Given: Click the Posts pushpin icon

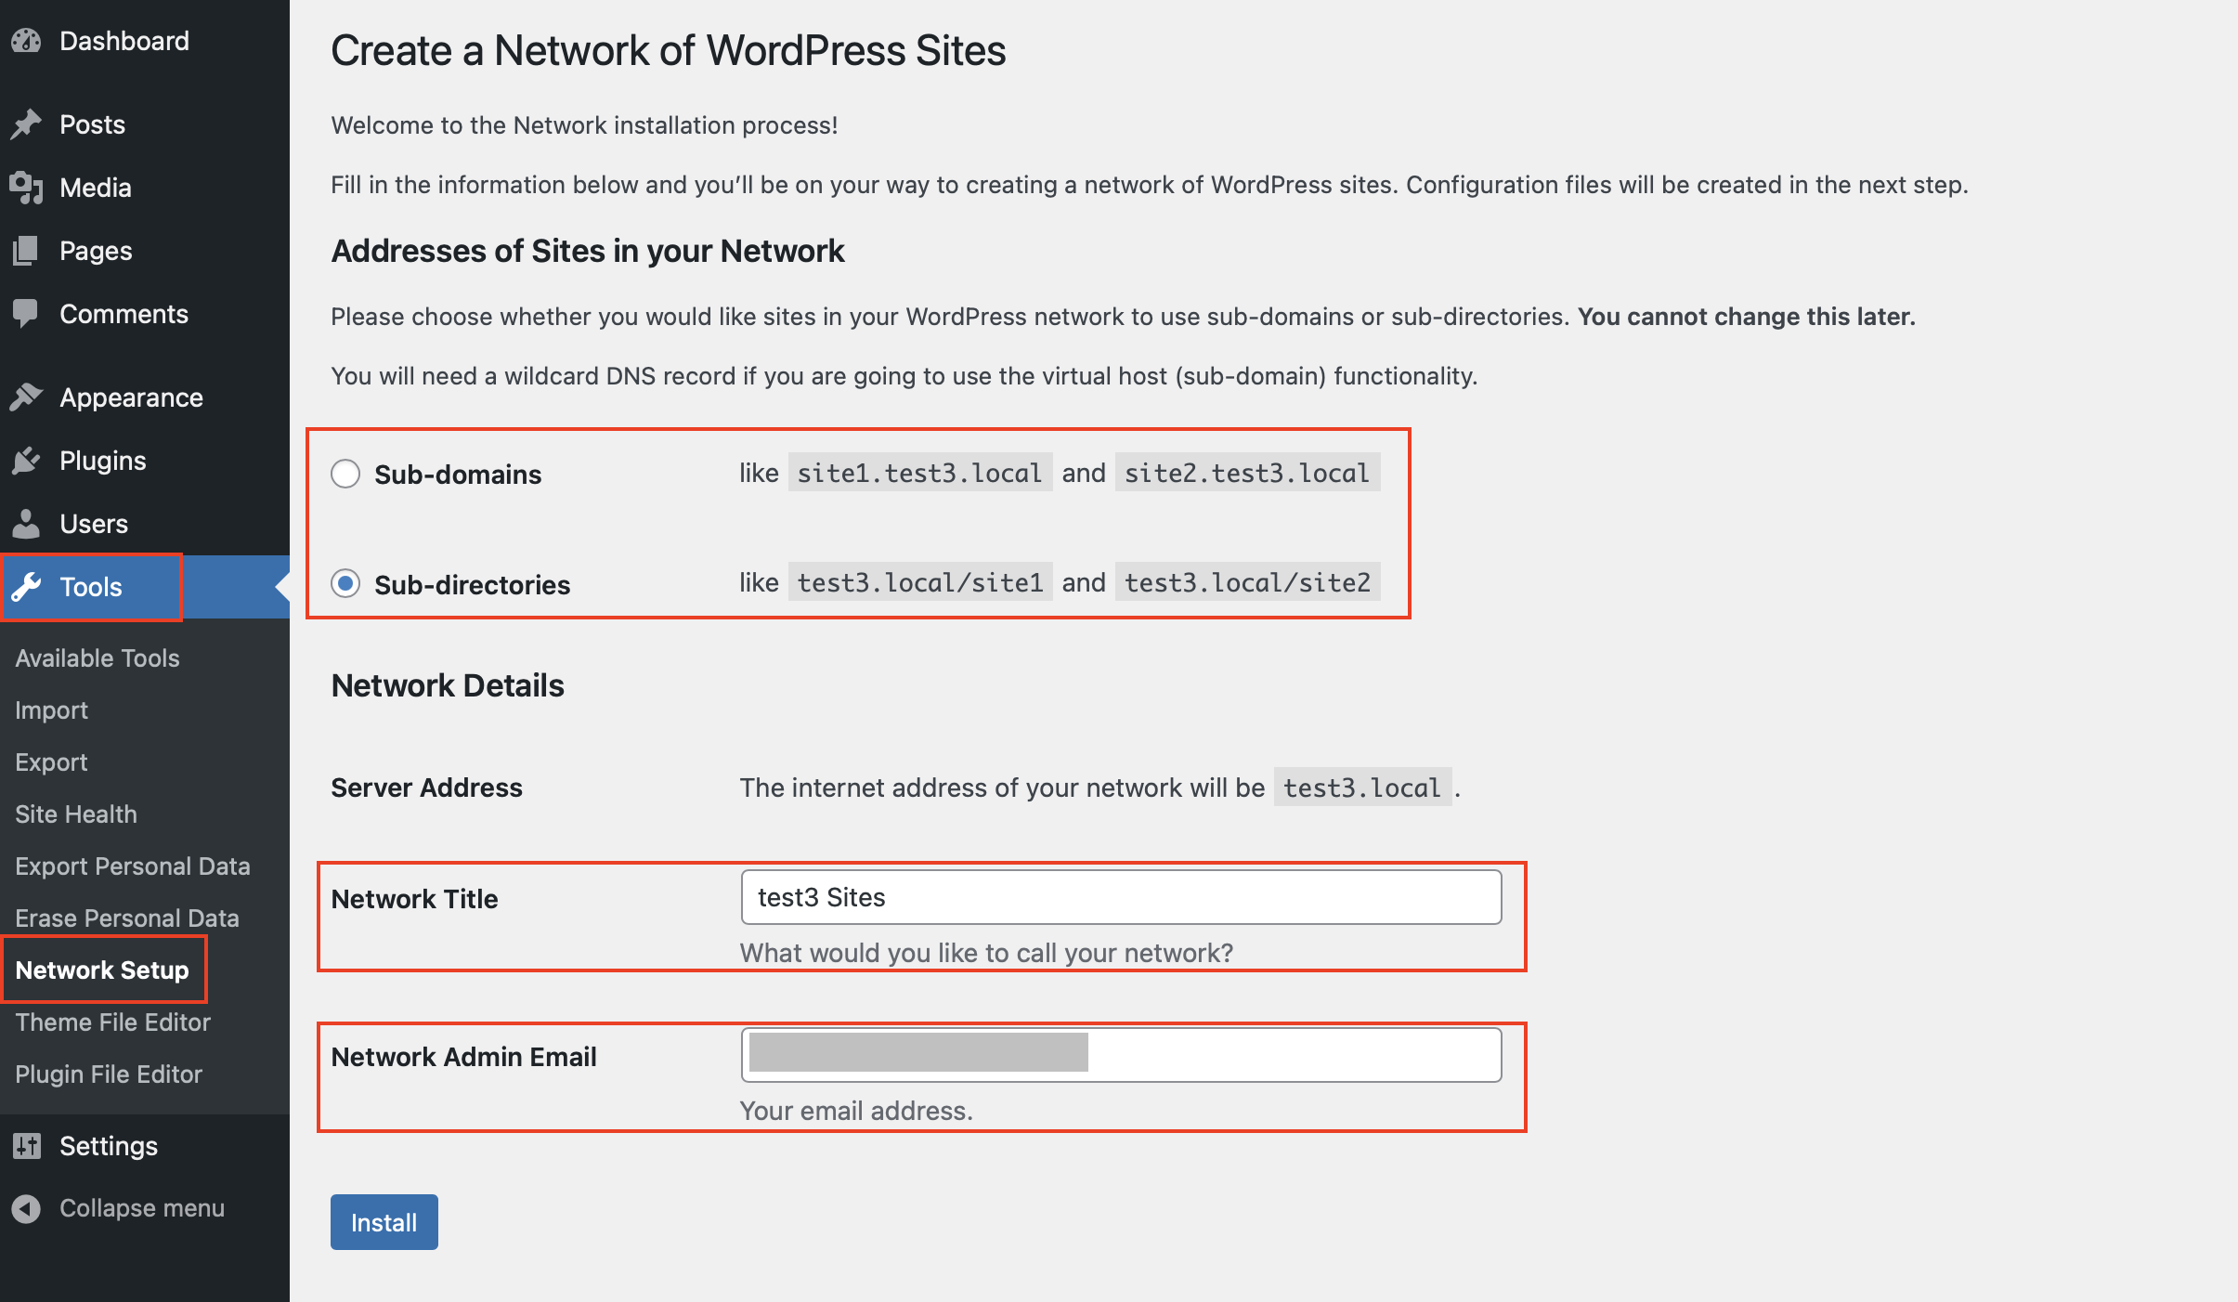Looking at the screenshot, I should pos(26,124).
